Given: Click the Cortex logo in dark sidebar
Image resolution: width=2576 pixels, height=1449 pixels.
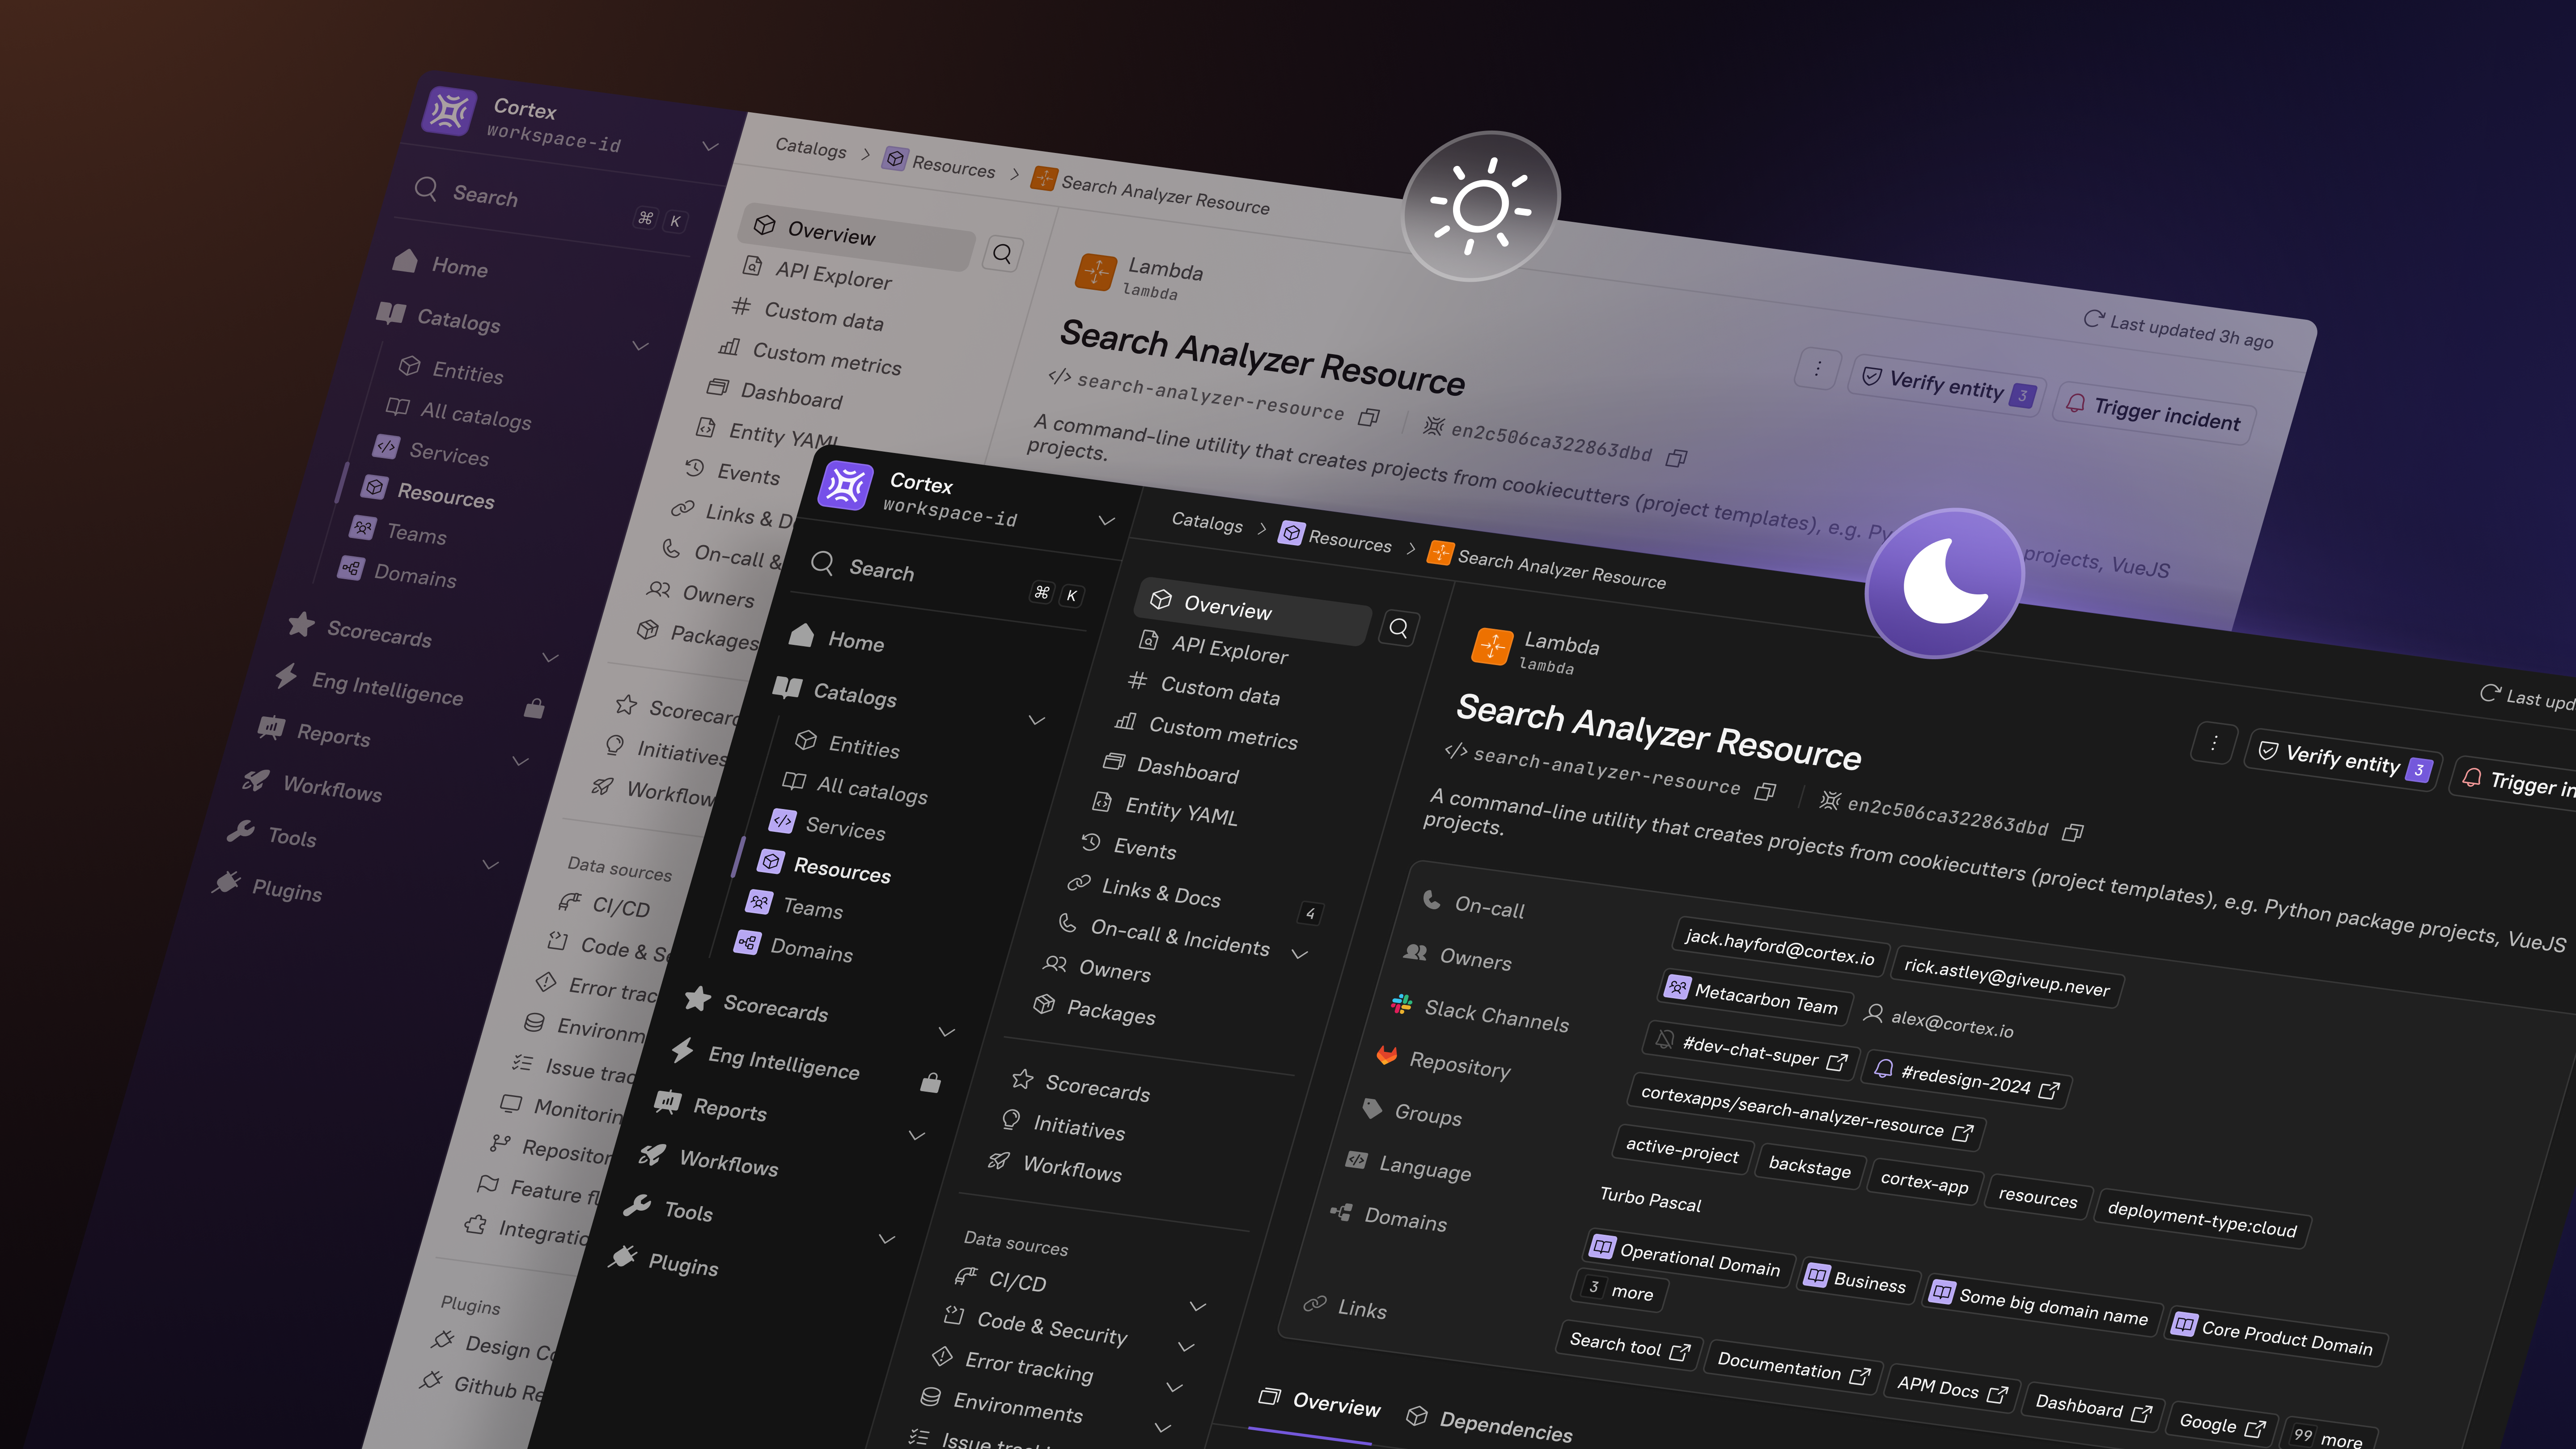Looking at the screenshot, I should click(846, 486).
